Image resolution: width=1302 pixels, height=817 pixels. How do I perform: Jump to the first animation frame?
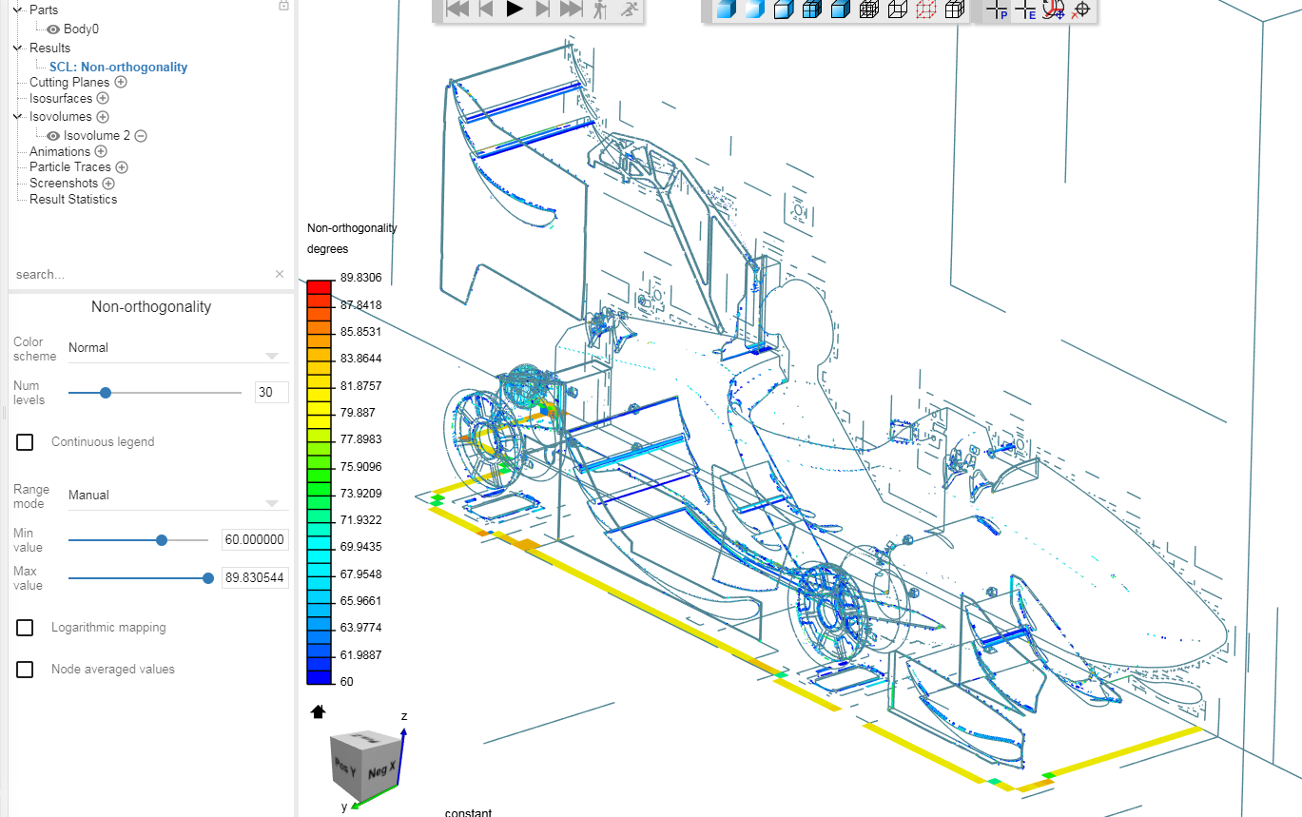tap(457, 9)
